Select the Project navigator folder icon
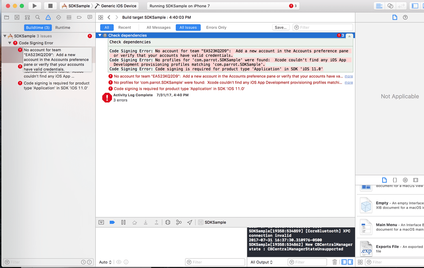 coord(7,17)
